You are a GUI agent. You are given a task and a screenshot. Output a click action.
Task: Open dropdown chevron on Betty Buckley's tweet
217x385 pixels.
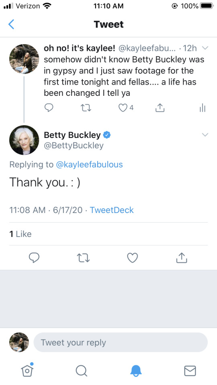pos(205,135)
